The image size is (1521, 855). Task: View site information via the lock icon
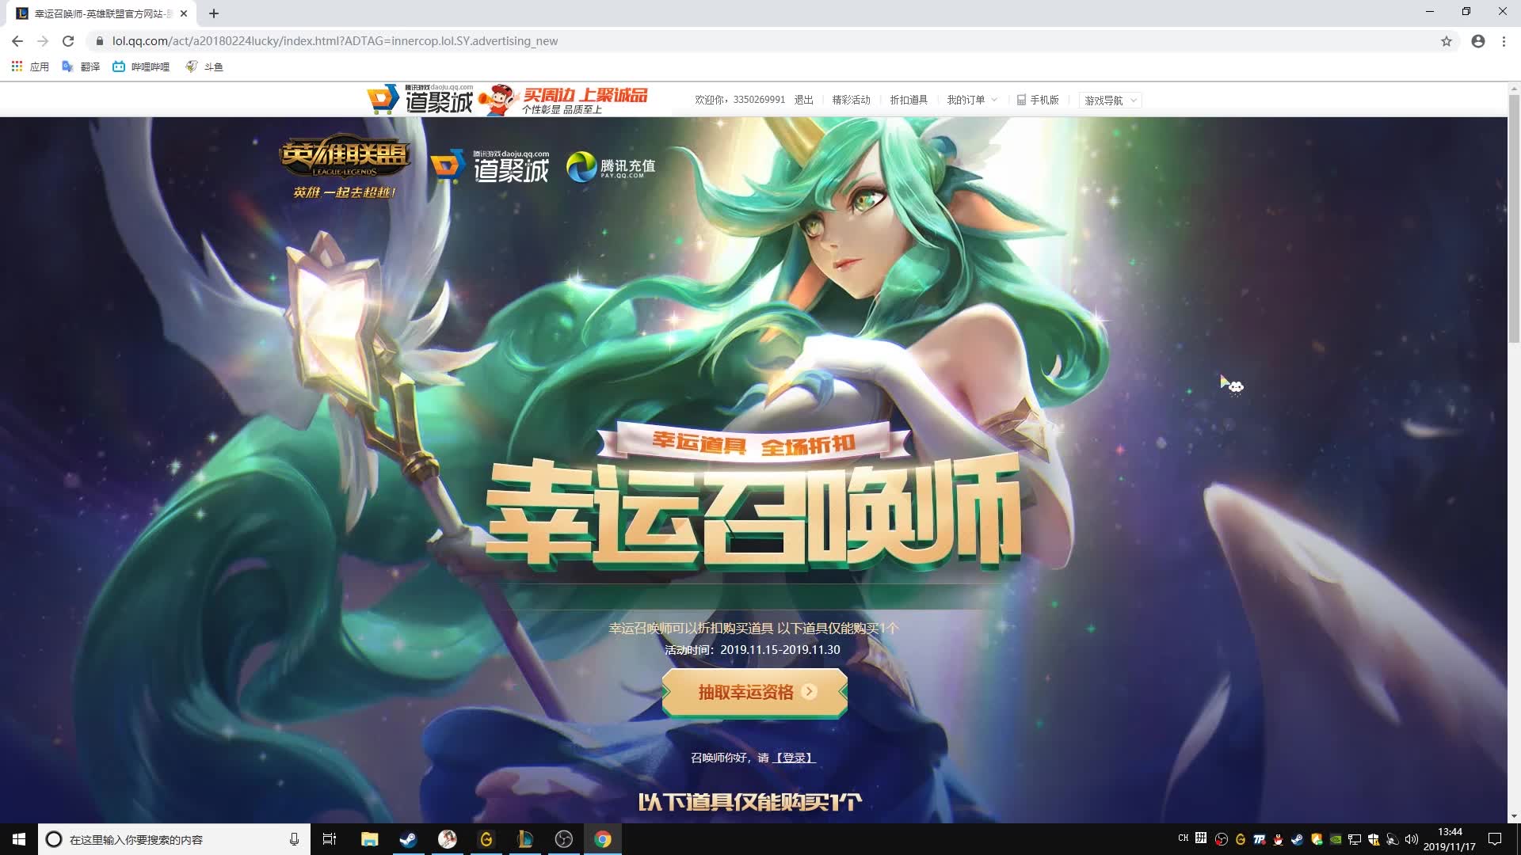coord(100,41)
